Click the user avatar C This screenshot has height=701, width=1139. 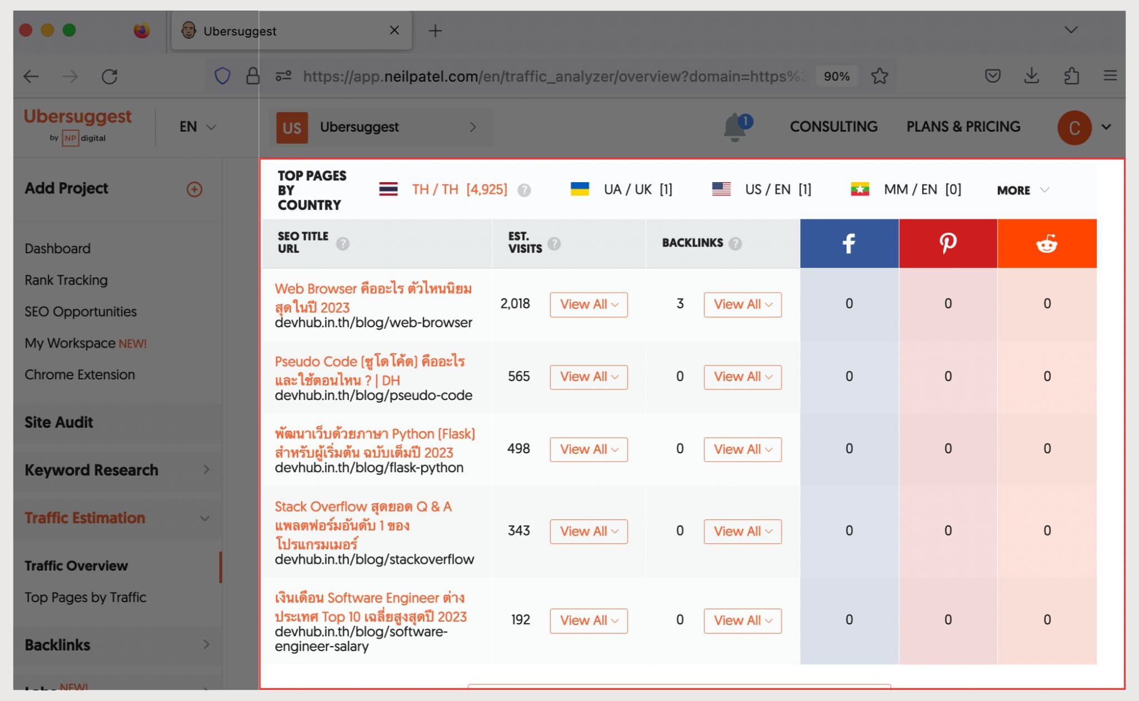click(x=1074, y=128)
